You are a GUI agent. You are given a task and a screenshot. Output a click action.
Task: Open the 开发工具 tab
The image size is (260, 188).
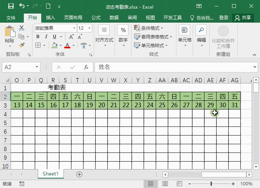click(173, 18)
